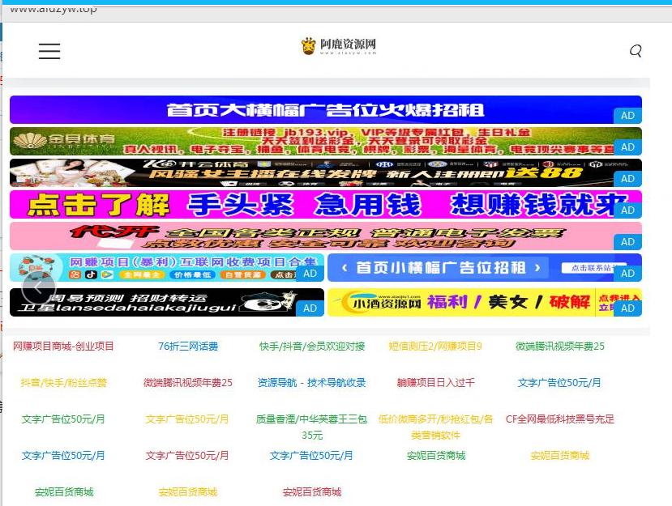Open link 网赚项目商城-创业项目
Viewport: 672px width, 506px height.
tap(63, 347)
